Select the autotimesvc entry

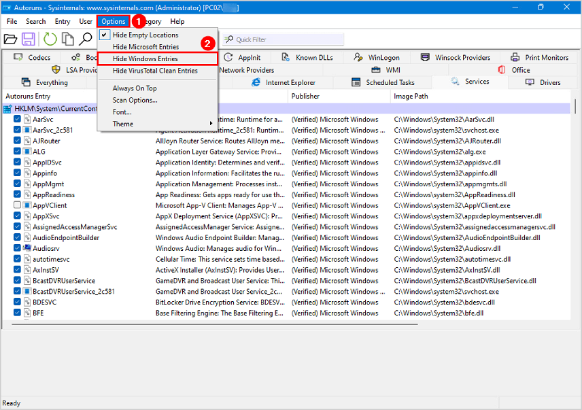point(51,259)
